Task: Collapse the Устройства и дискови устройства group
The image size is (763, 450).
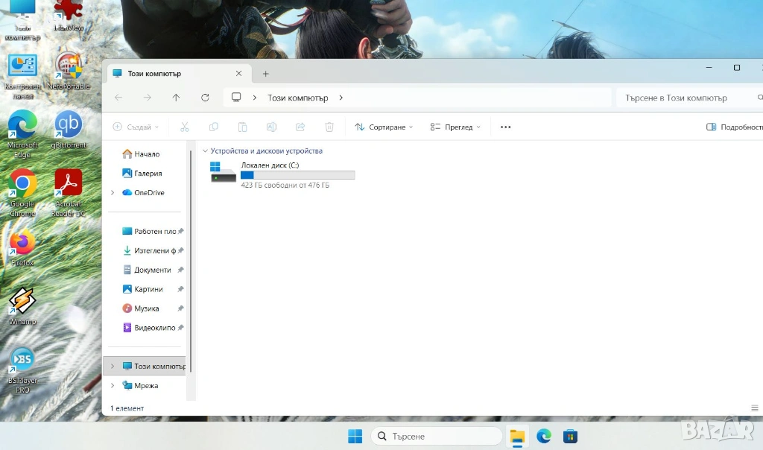Action: click(206, 151)
